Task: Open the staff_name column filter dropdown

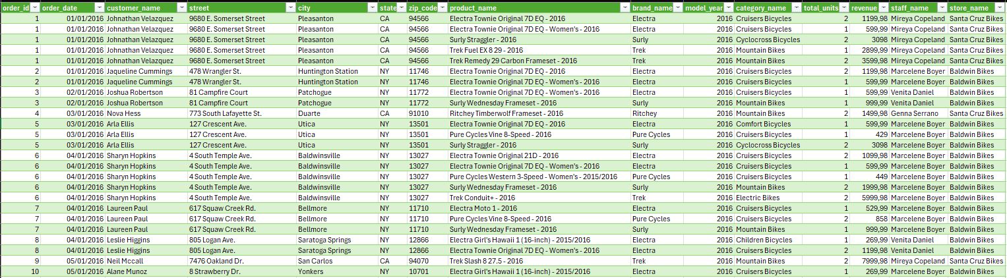Action: tap(942, 7)
